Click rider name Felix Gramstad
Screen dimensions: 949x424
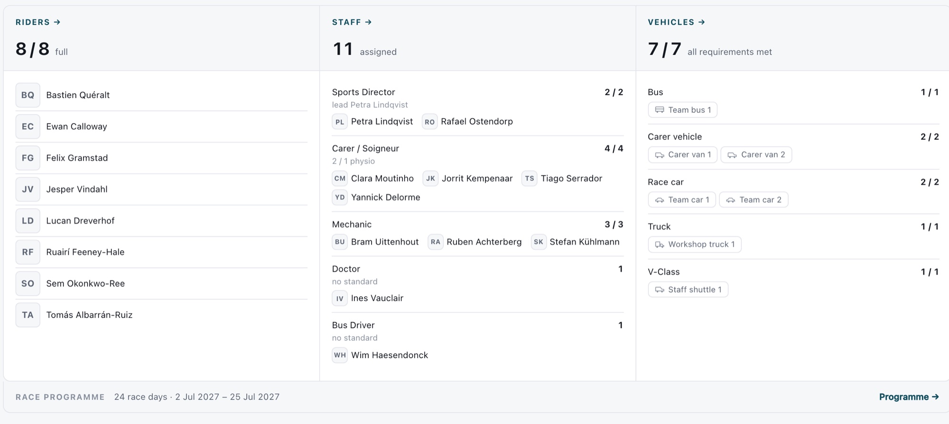pyautogui.click(x=77, y=158)
